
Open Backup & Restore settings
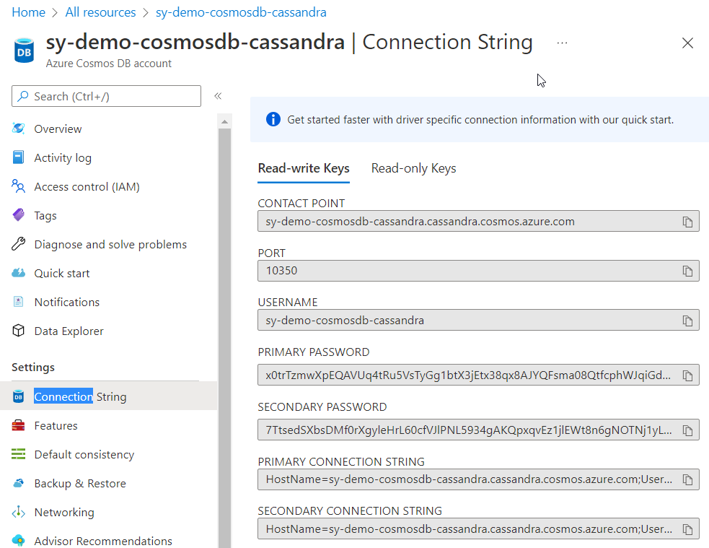[x=80, y=483]
